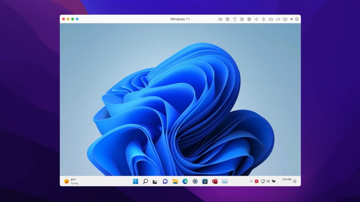Open Microsoft Store from the taskbar

[205, 181]
